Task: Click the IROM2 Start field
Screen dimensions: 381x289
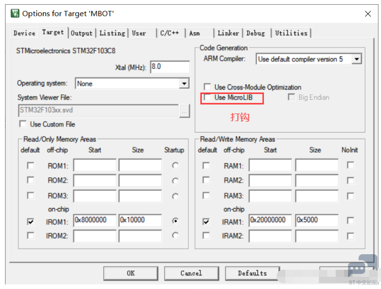Action: (x=95, y=236)
